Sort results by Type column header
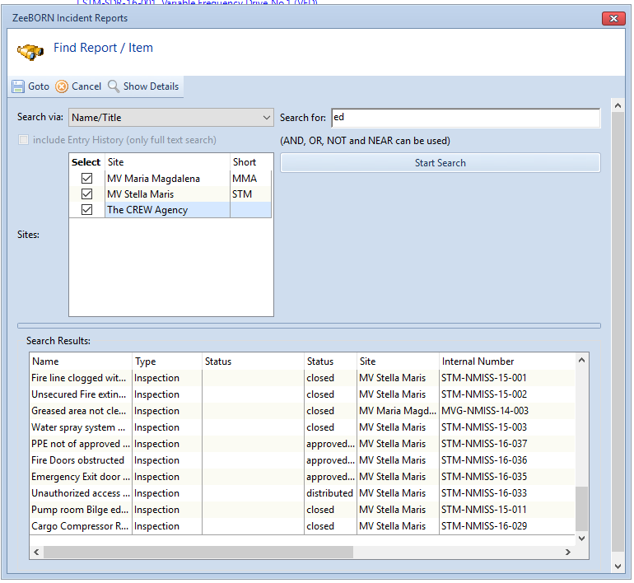The width and height of the screenshot is (634, 583). pyautogui.click(x=167, y=361)
